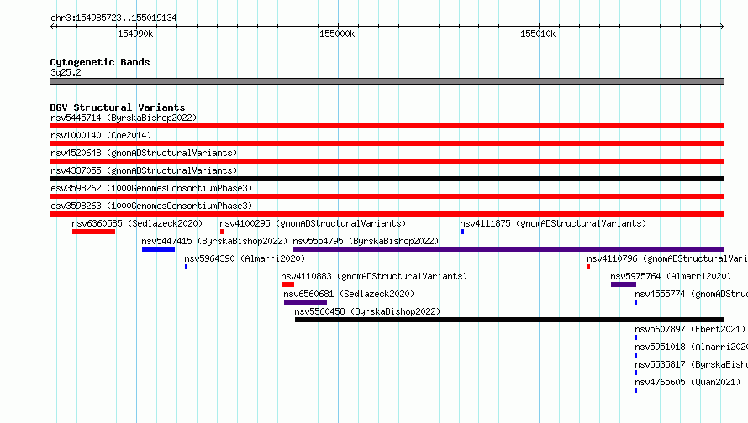Open nsv5447415 (ByrskaBishop2022) label
Image resolution: width=748 pixels, height=423 pixels.
pyautogui.click(x=214, y=241)
